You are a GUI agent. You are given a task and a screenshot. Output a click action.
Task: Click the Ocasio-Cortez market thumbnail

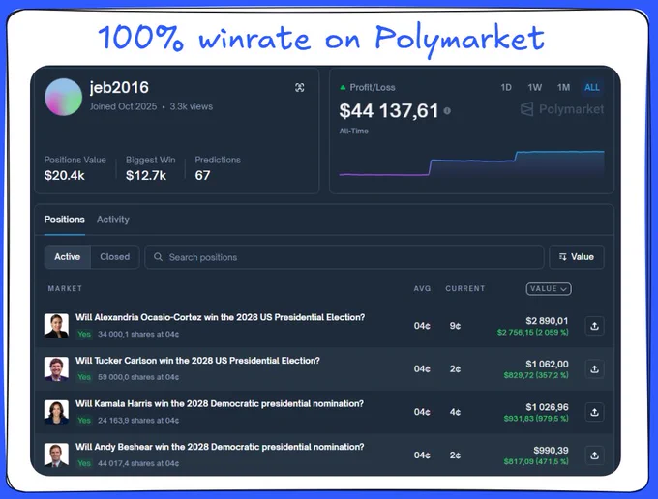click(56, 326)
